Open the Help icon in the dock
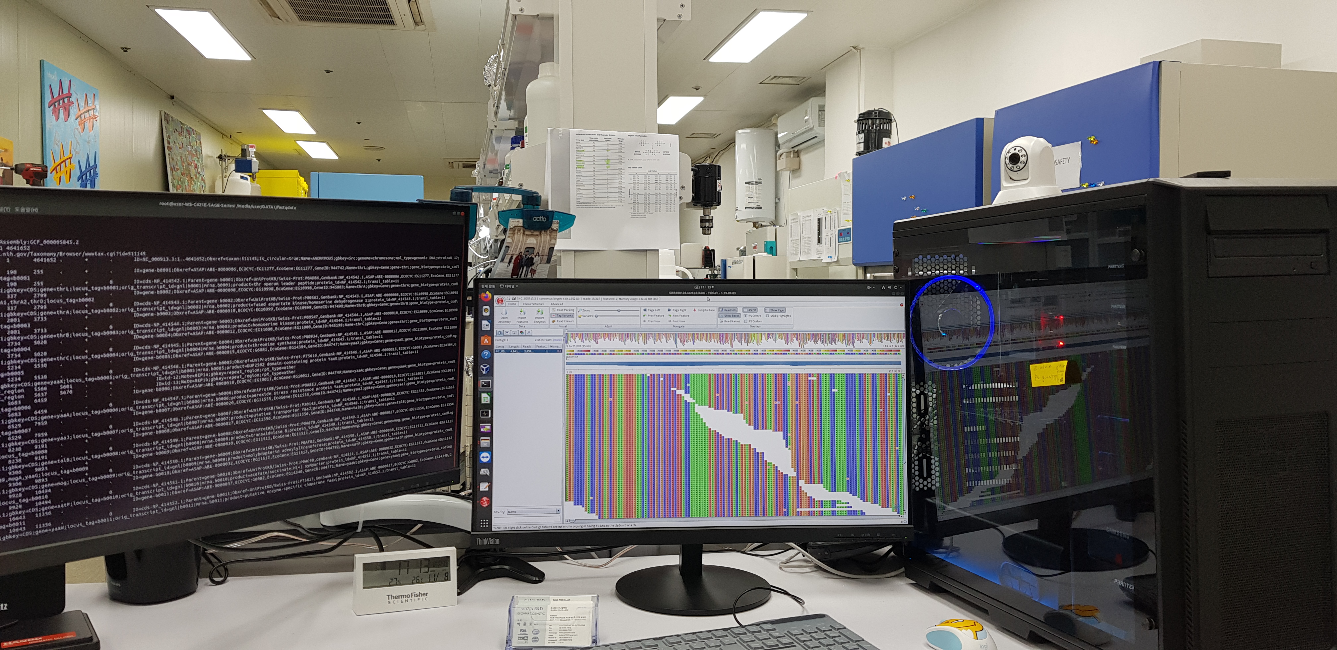1337x650 pixels. coord(486,355)
